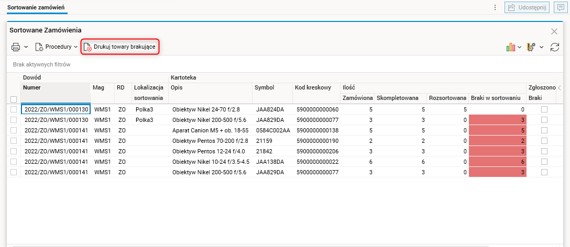This screenshot has height=247, width=570.
Task: Select the symbol cell 0584C002AA
Action: (272, 130)
